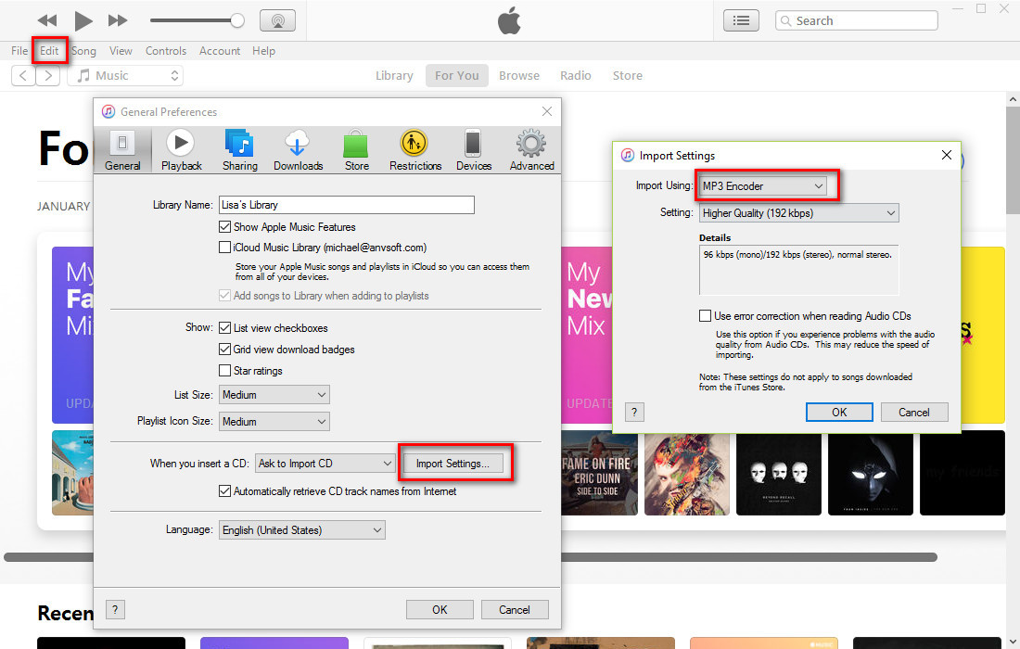Open the Music media type selector
This screenshot has height=649, width=1020.
pyautogui.click(x=125, y=75)
